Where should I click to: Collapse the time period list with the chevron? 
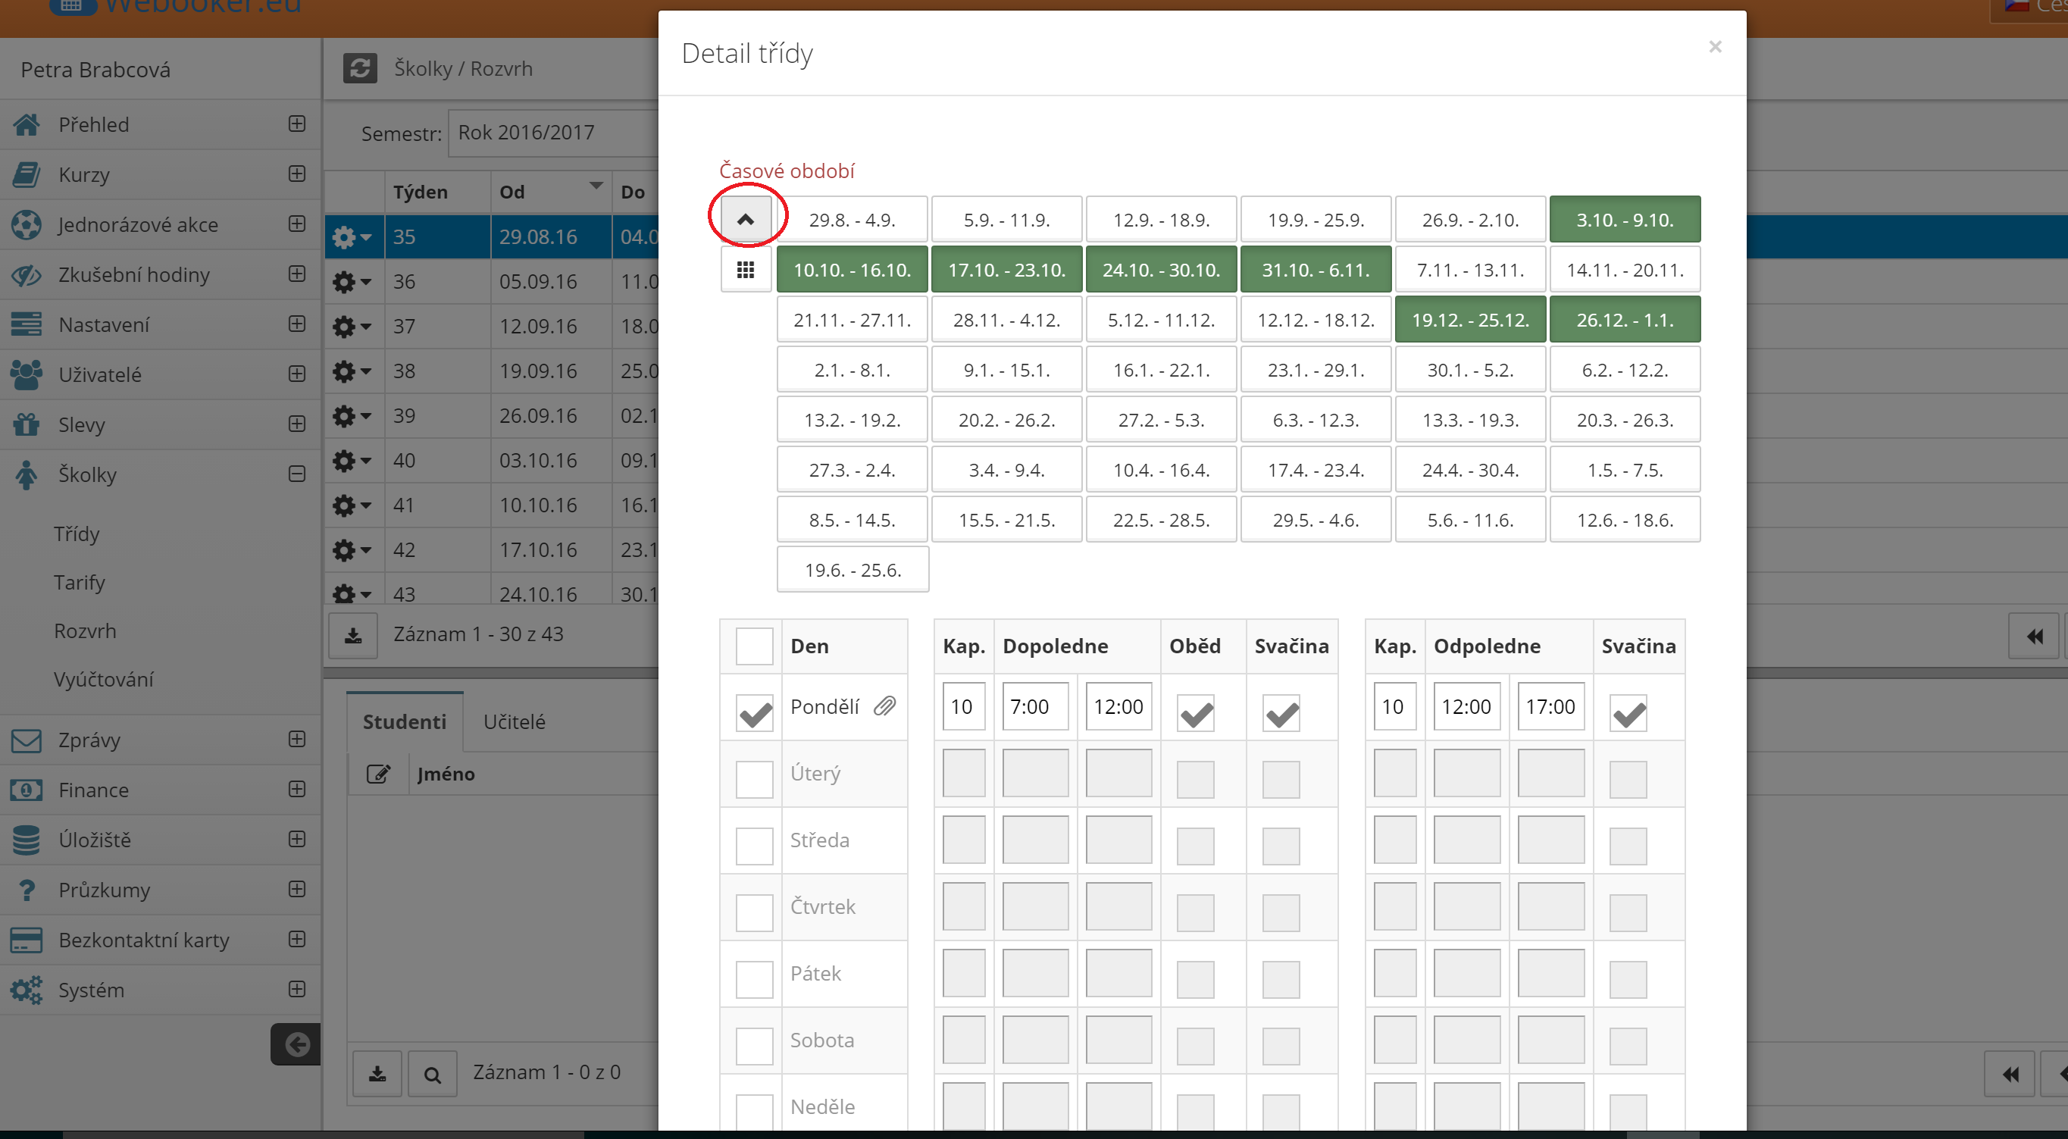(x=745, y=219)
